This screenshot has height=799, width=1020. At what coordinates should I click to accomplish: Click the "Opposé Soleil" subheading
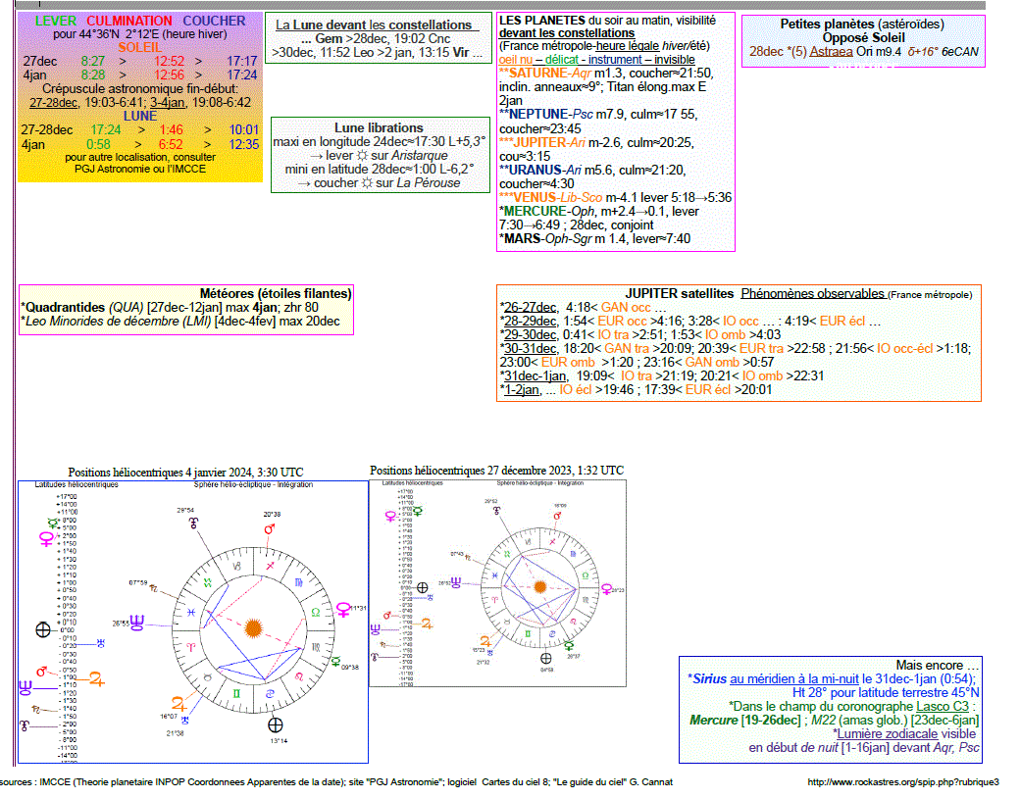pyautogui.click(x=863, y=37)
